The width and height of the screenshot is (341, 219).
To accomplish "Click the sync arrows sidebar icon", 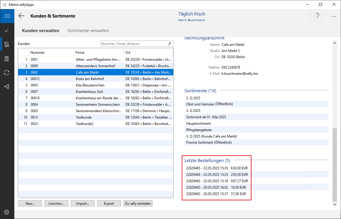I will [x=7, y=72].
